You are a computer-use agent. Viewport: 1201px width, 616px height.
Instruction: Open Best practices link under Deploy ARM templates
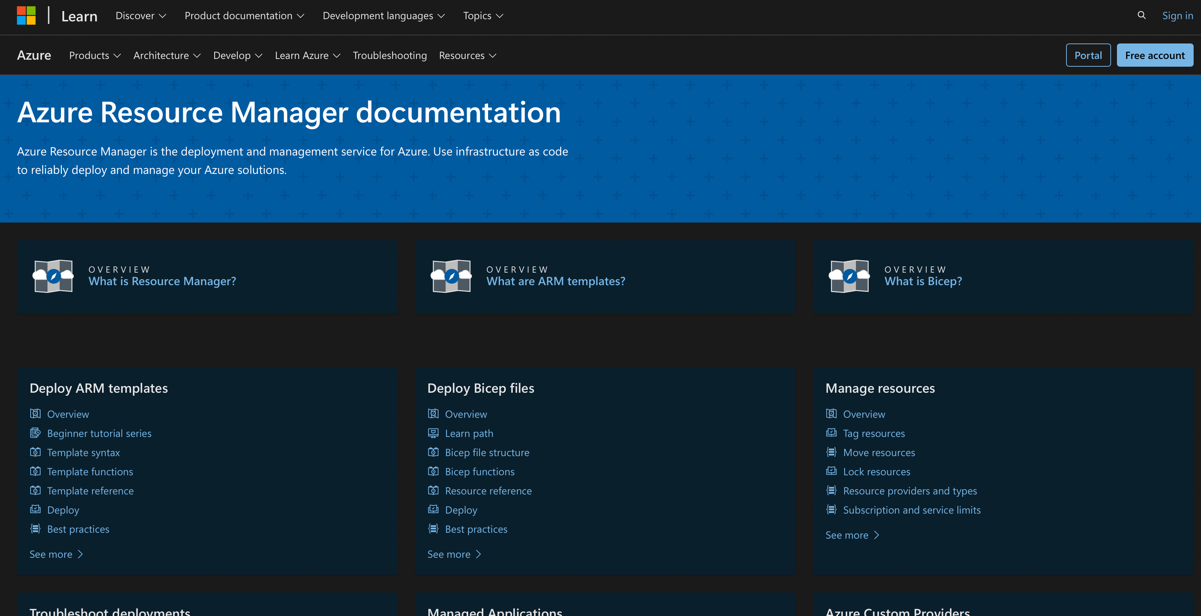tap(78, 529)
